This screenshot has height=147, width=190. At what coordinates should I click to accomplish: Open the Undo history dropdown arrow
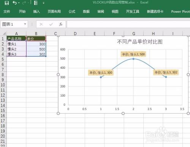click(x=19, y=3)
